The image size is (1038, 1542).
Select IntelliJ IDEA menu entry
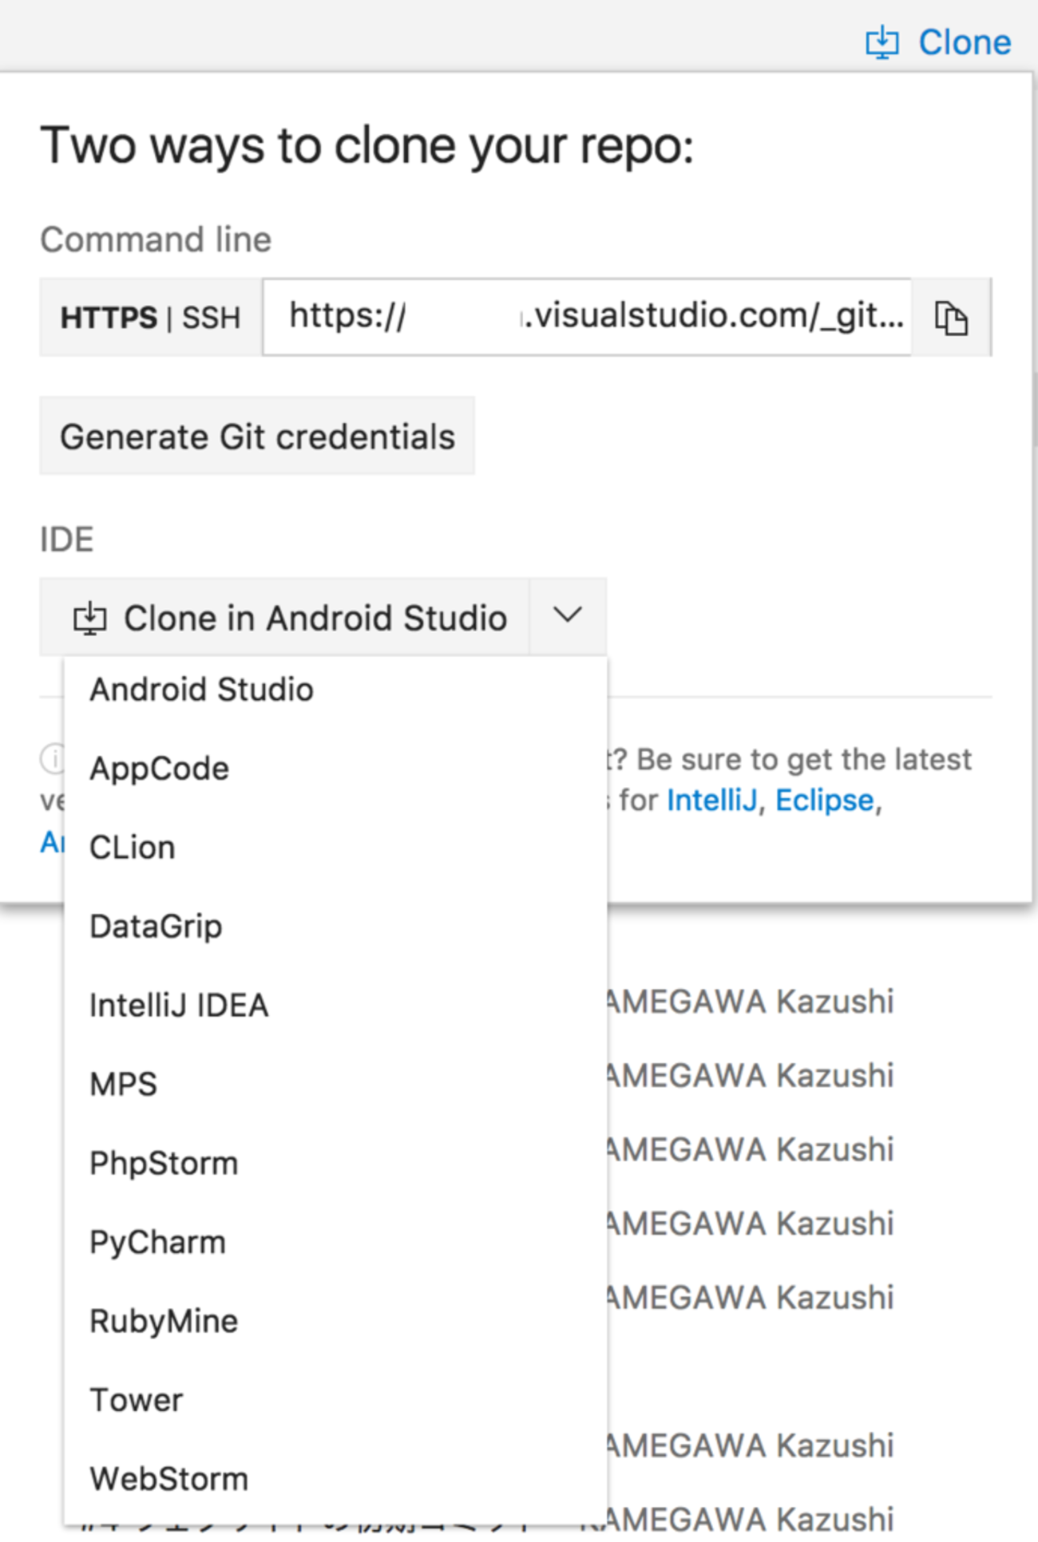click(179, 1006)
